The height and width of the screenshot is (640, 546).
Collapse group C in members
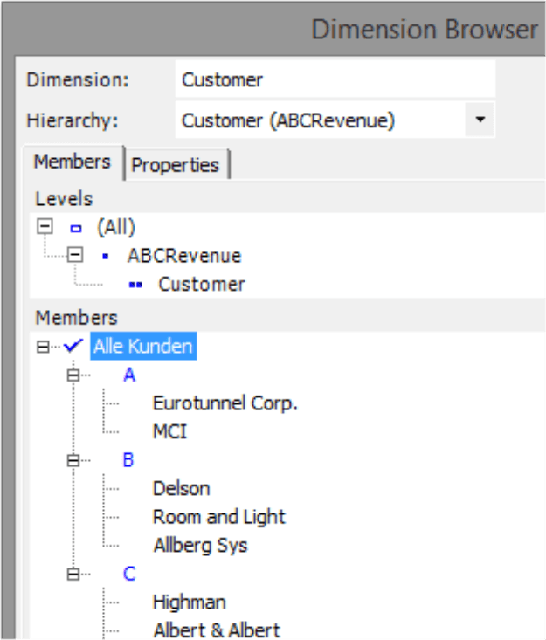(x=73, y=575)
